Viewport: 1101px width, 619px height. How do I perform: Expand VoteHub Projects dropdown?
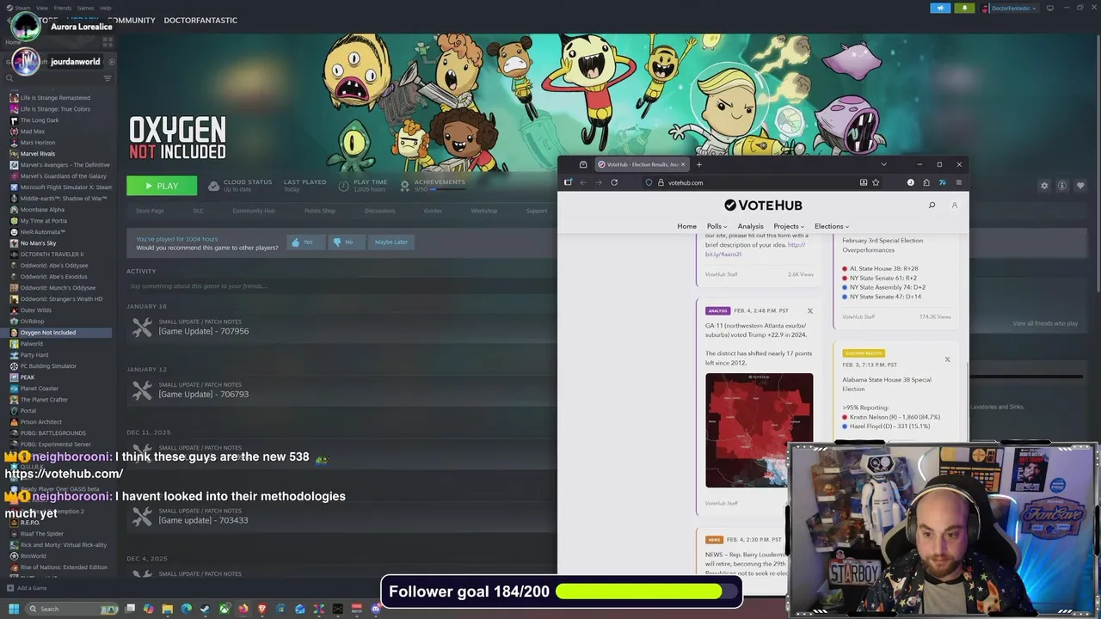[789, 226]
